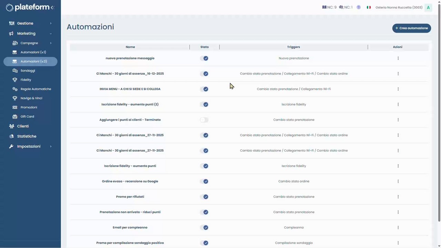Screen dimensions: 441x248
Task: Disable the 'nuova prenotazione messaggio' automation toggle
Action: tap(204, 59)
